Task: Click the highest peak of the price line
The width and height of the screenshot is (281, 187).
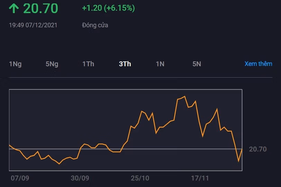Action: click(x=185, y=96)
